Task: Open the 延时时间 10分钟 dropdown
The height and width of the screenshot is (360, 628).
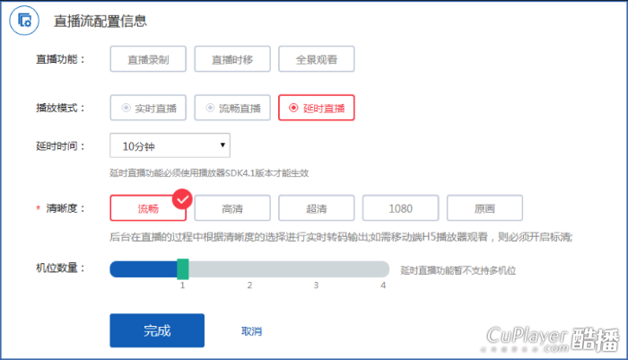Action: pos(170,145)
